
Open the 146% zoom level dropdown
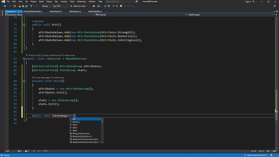click(9, 151)
